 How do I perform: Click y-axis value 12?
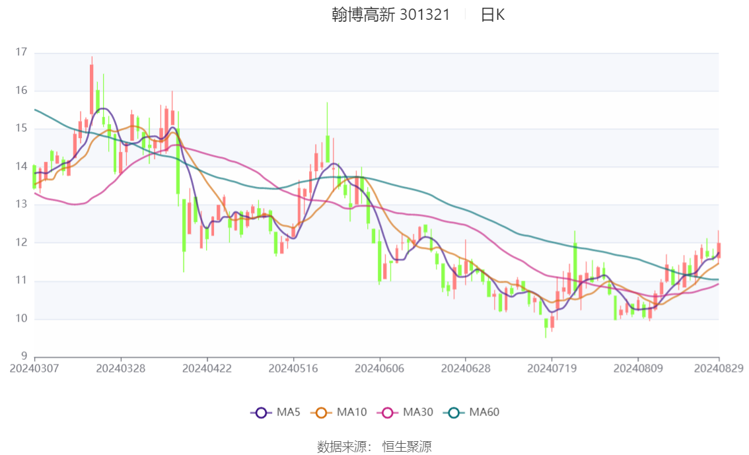click(21, 242)
